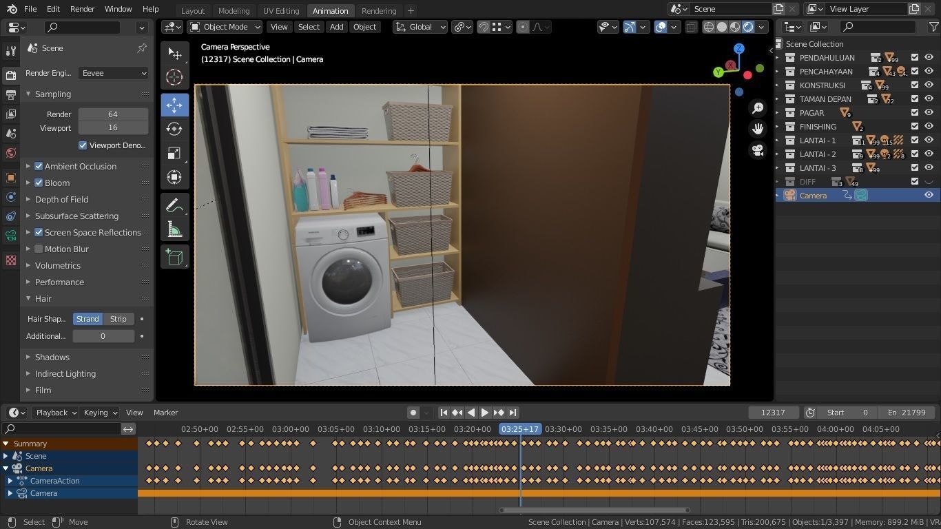Open the File menu
Screen dimensions: 941x529
pyautogui.click(x=30, y=9)
